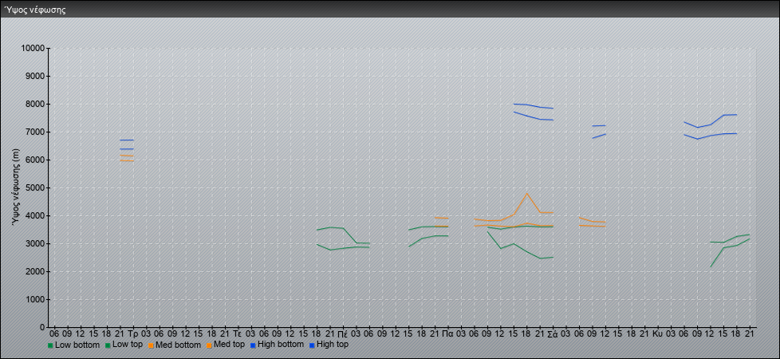Click the 'Πέ' day label on x-axis
The height and width of the screenshot is (359, 780).
coord(342,333)
